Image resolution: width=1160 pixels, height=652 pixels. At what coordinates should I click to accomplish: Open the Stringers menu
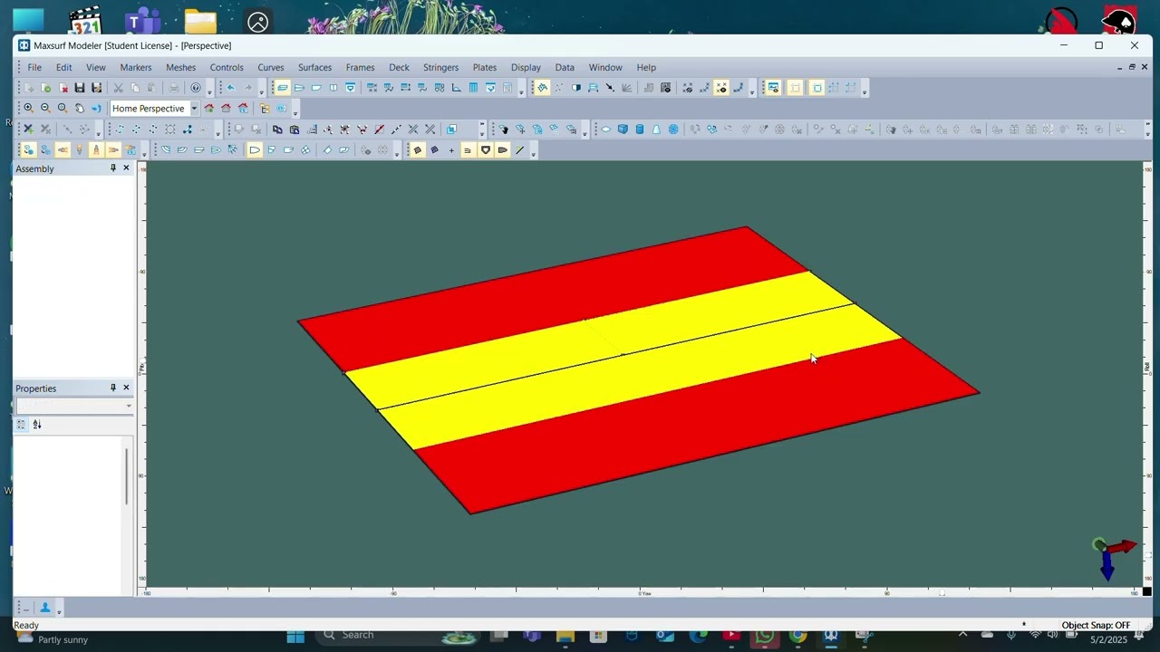coord(440,67)
